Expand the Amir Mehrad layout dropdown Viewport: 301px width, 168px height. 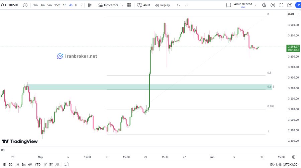click(x=256, y=5)
